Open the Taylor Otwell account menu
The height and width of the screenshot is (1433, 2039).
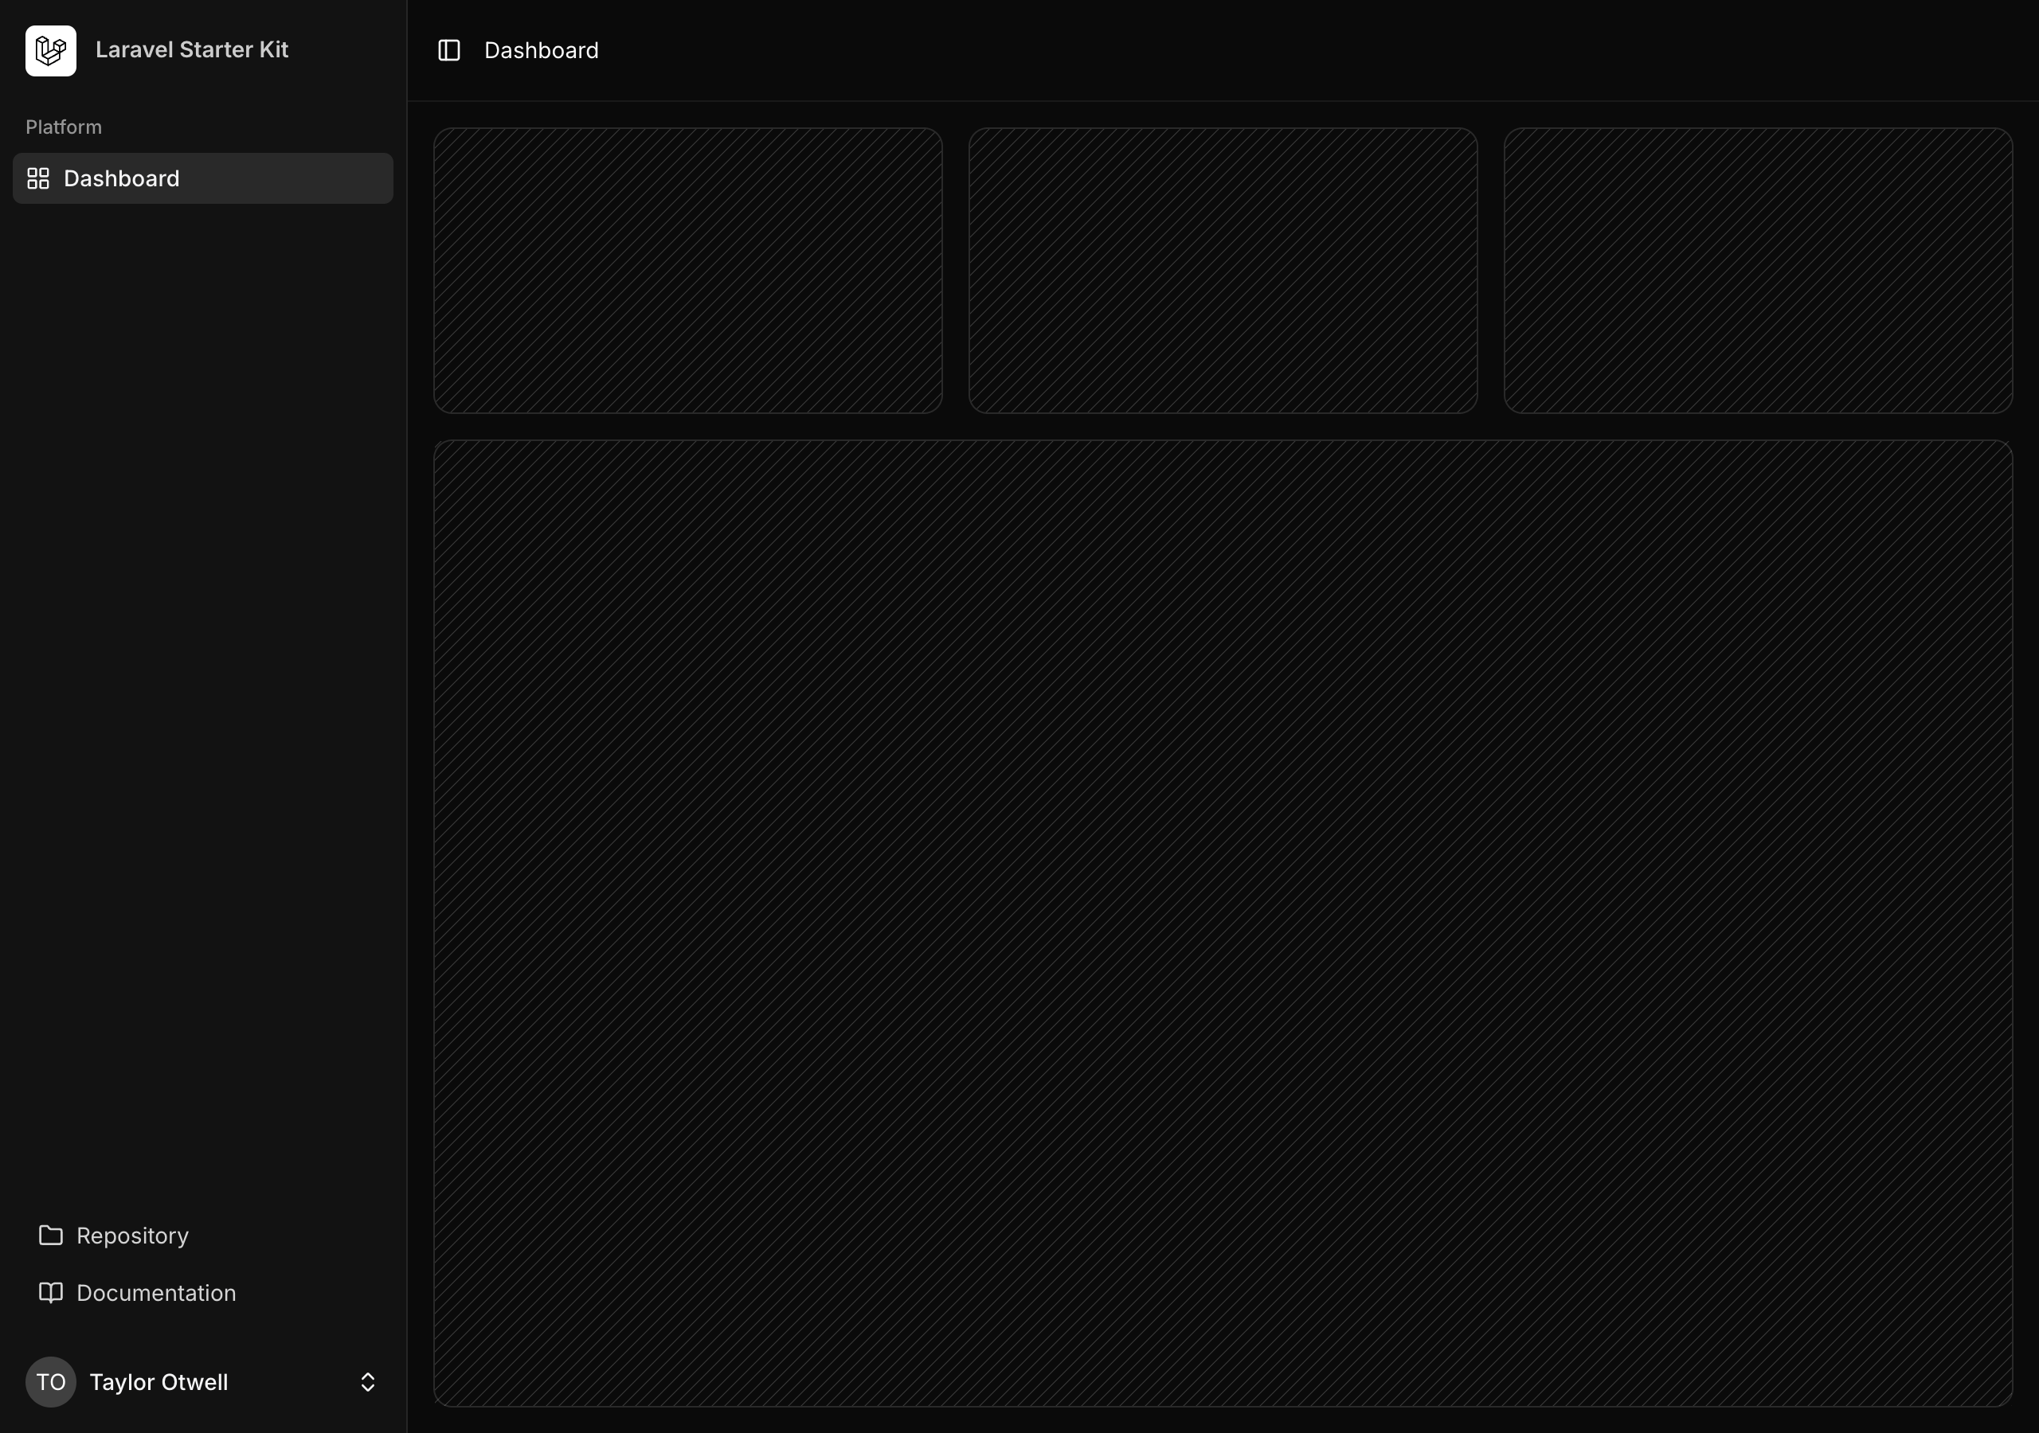point(159,1382)
